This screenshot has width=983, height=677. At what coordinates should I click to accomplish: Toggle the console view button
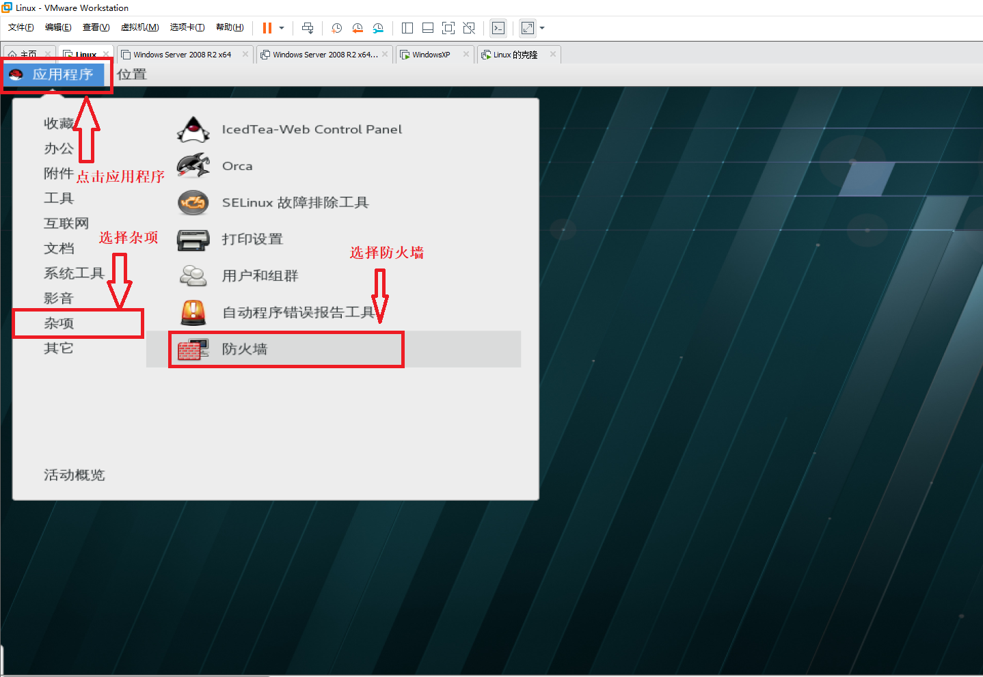tap(498, 28)
